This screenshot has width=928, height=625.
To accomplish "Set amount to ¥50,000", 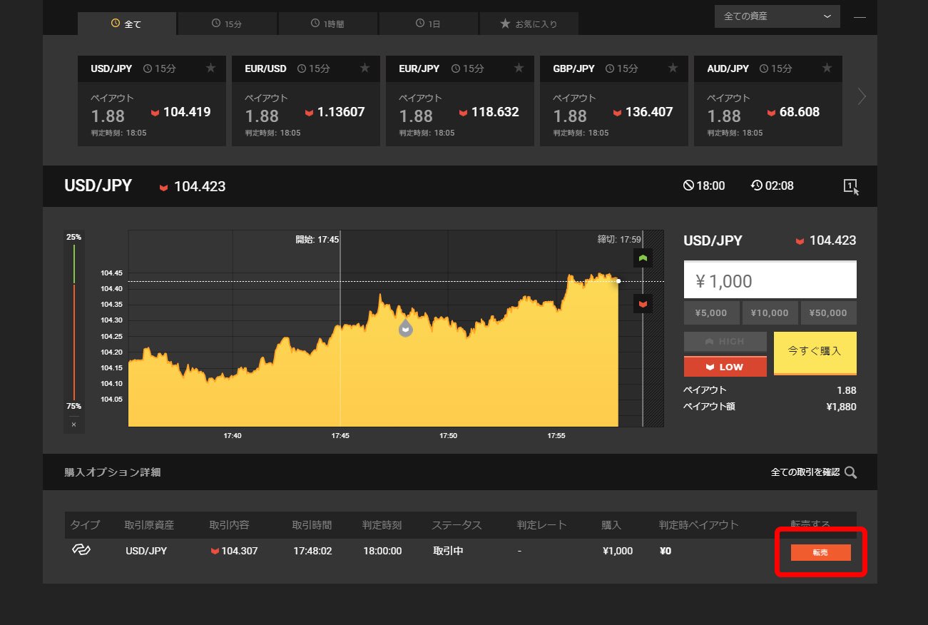I will (829, 312).
